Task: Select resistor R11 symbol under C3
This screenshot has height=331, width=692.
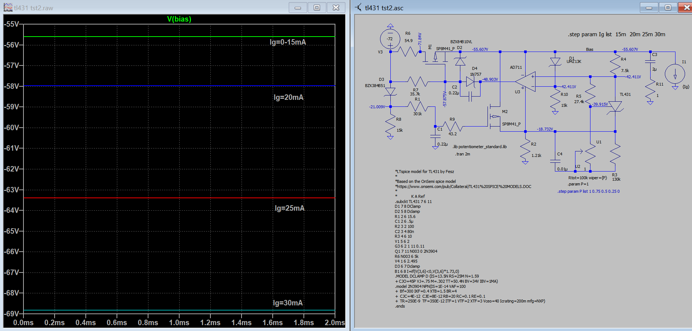Action: click(650, 90)
